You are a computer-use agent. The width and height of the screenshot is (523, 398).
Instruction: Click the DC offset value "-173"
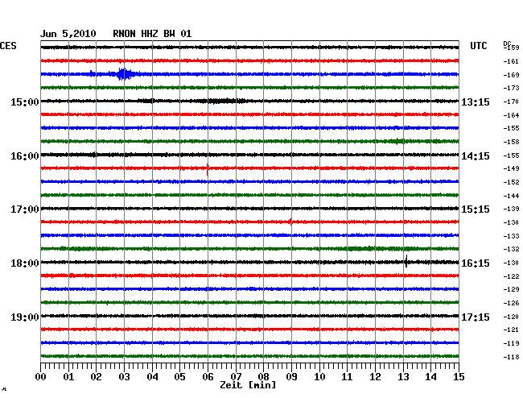(x=511, y=88)
